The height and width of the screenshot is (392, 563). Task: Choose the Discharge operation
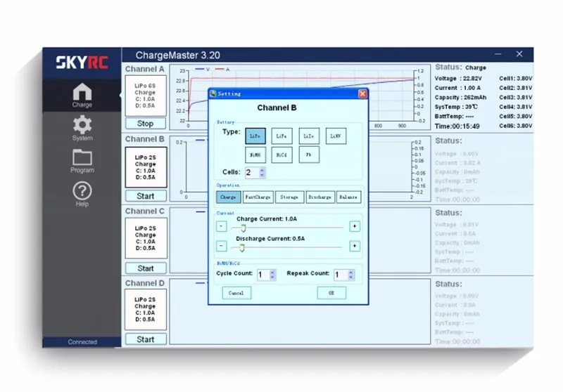click(x=320, y=197)
